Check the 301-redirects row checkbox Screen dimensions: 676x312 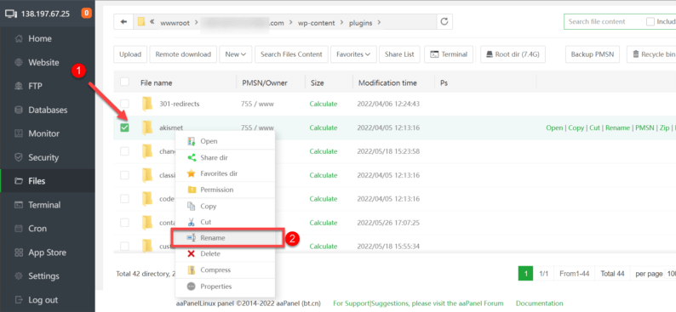(x=124, y=104)
